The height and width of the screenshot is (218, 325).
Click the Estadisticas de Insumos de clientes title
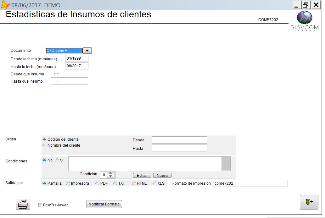79,14
